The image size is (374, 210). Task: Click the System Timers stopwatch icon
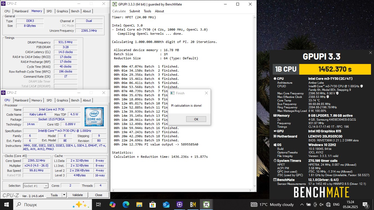(x=275, y=161)
